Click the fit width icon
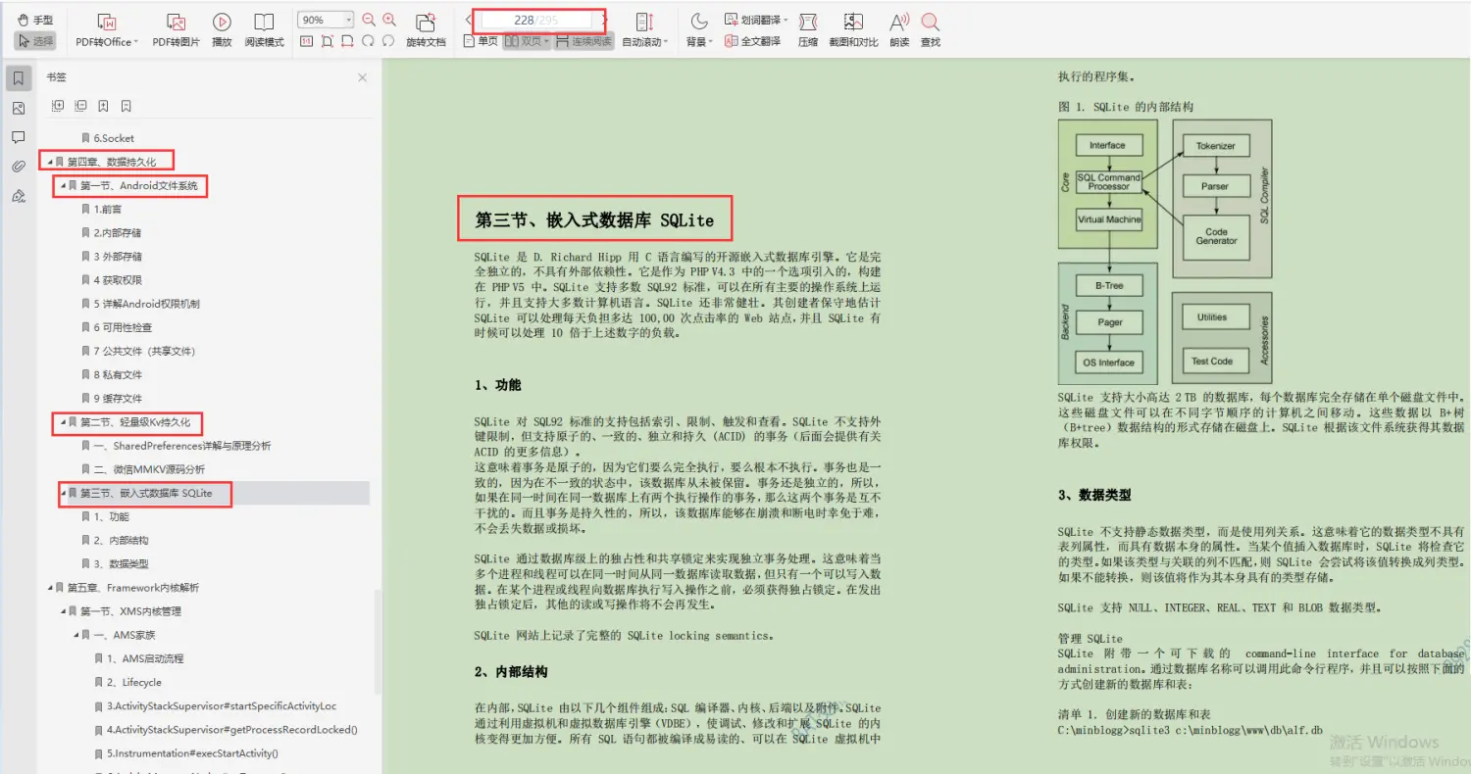Viewport: 1471px width, 774px height. point(347,41)
